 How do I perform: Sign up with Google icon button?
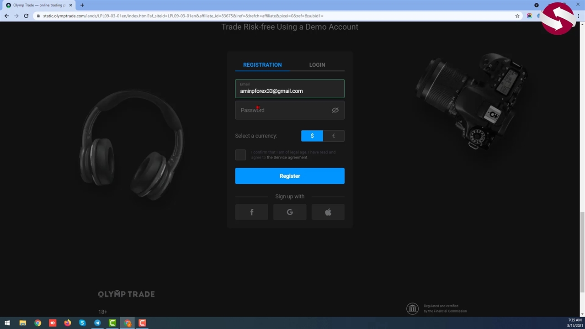[290, 212]
